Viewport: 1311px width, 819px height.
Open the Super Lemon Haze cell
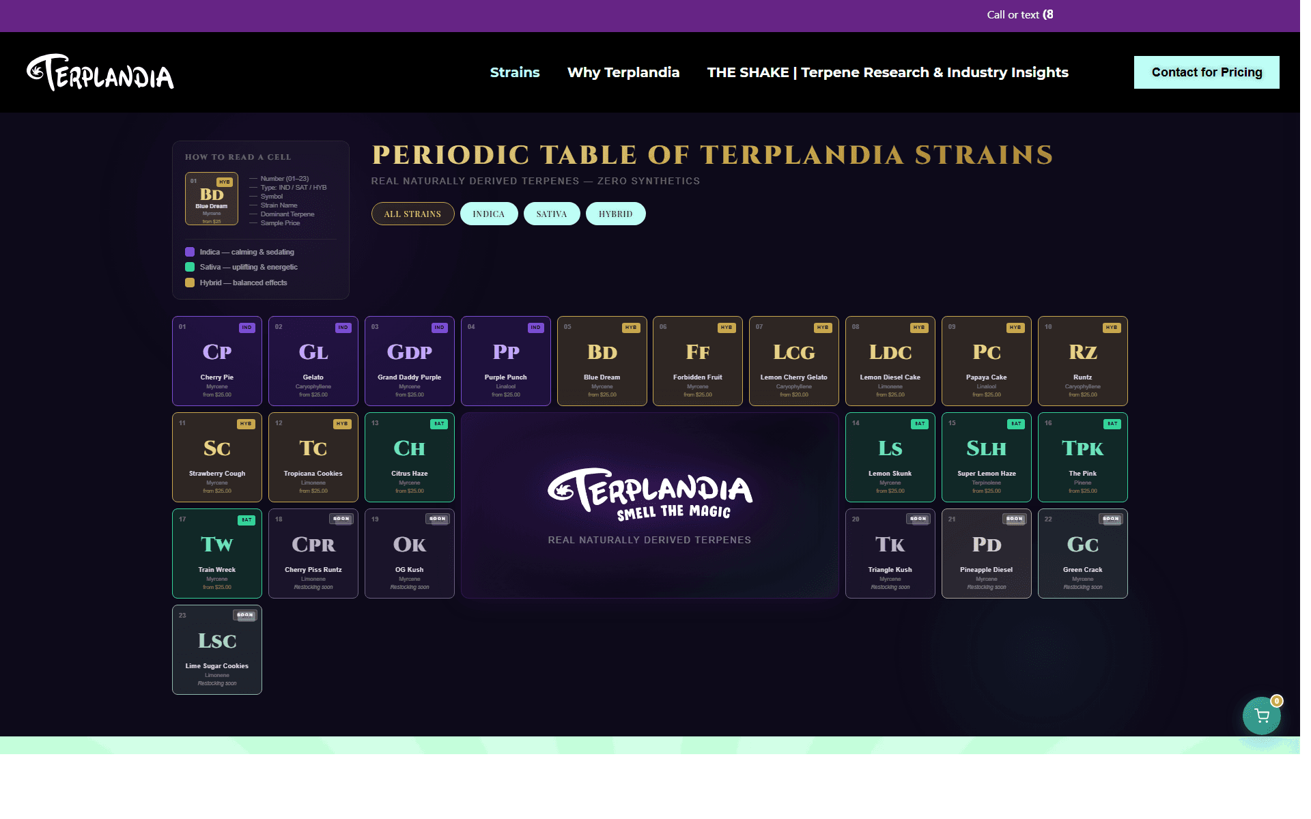click(x=987, y=457)
